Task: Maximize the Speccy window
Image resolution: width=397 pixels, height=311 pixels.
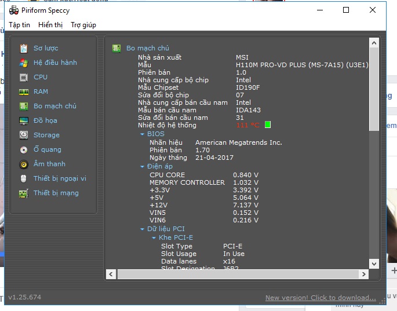Action: click(346, 10)
